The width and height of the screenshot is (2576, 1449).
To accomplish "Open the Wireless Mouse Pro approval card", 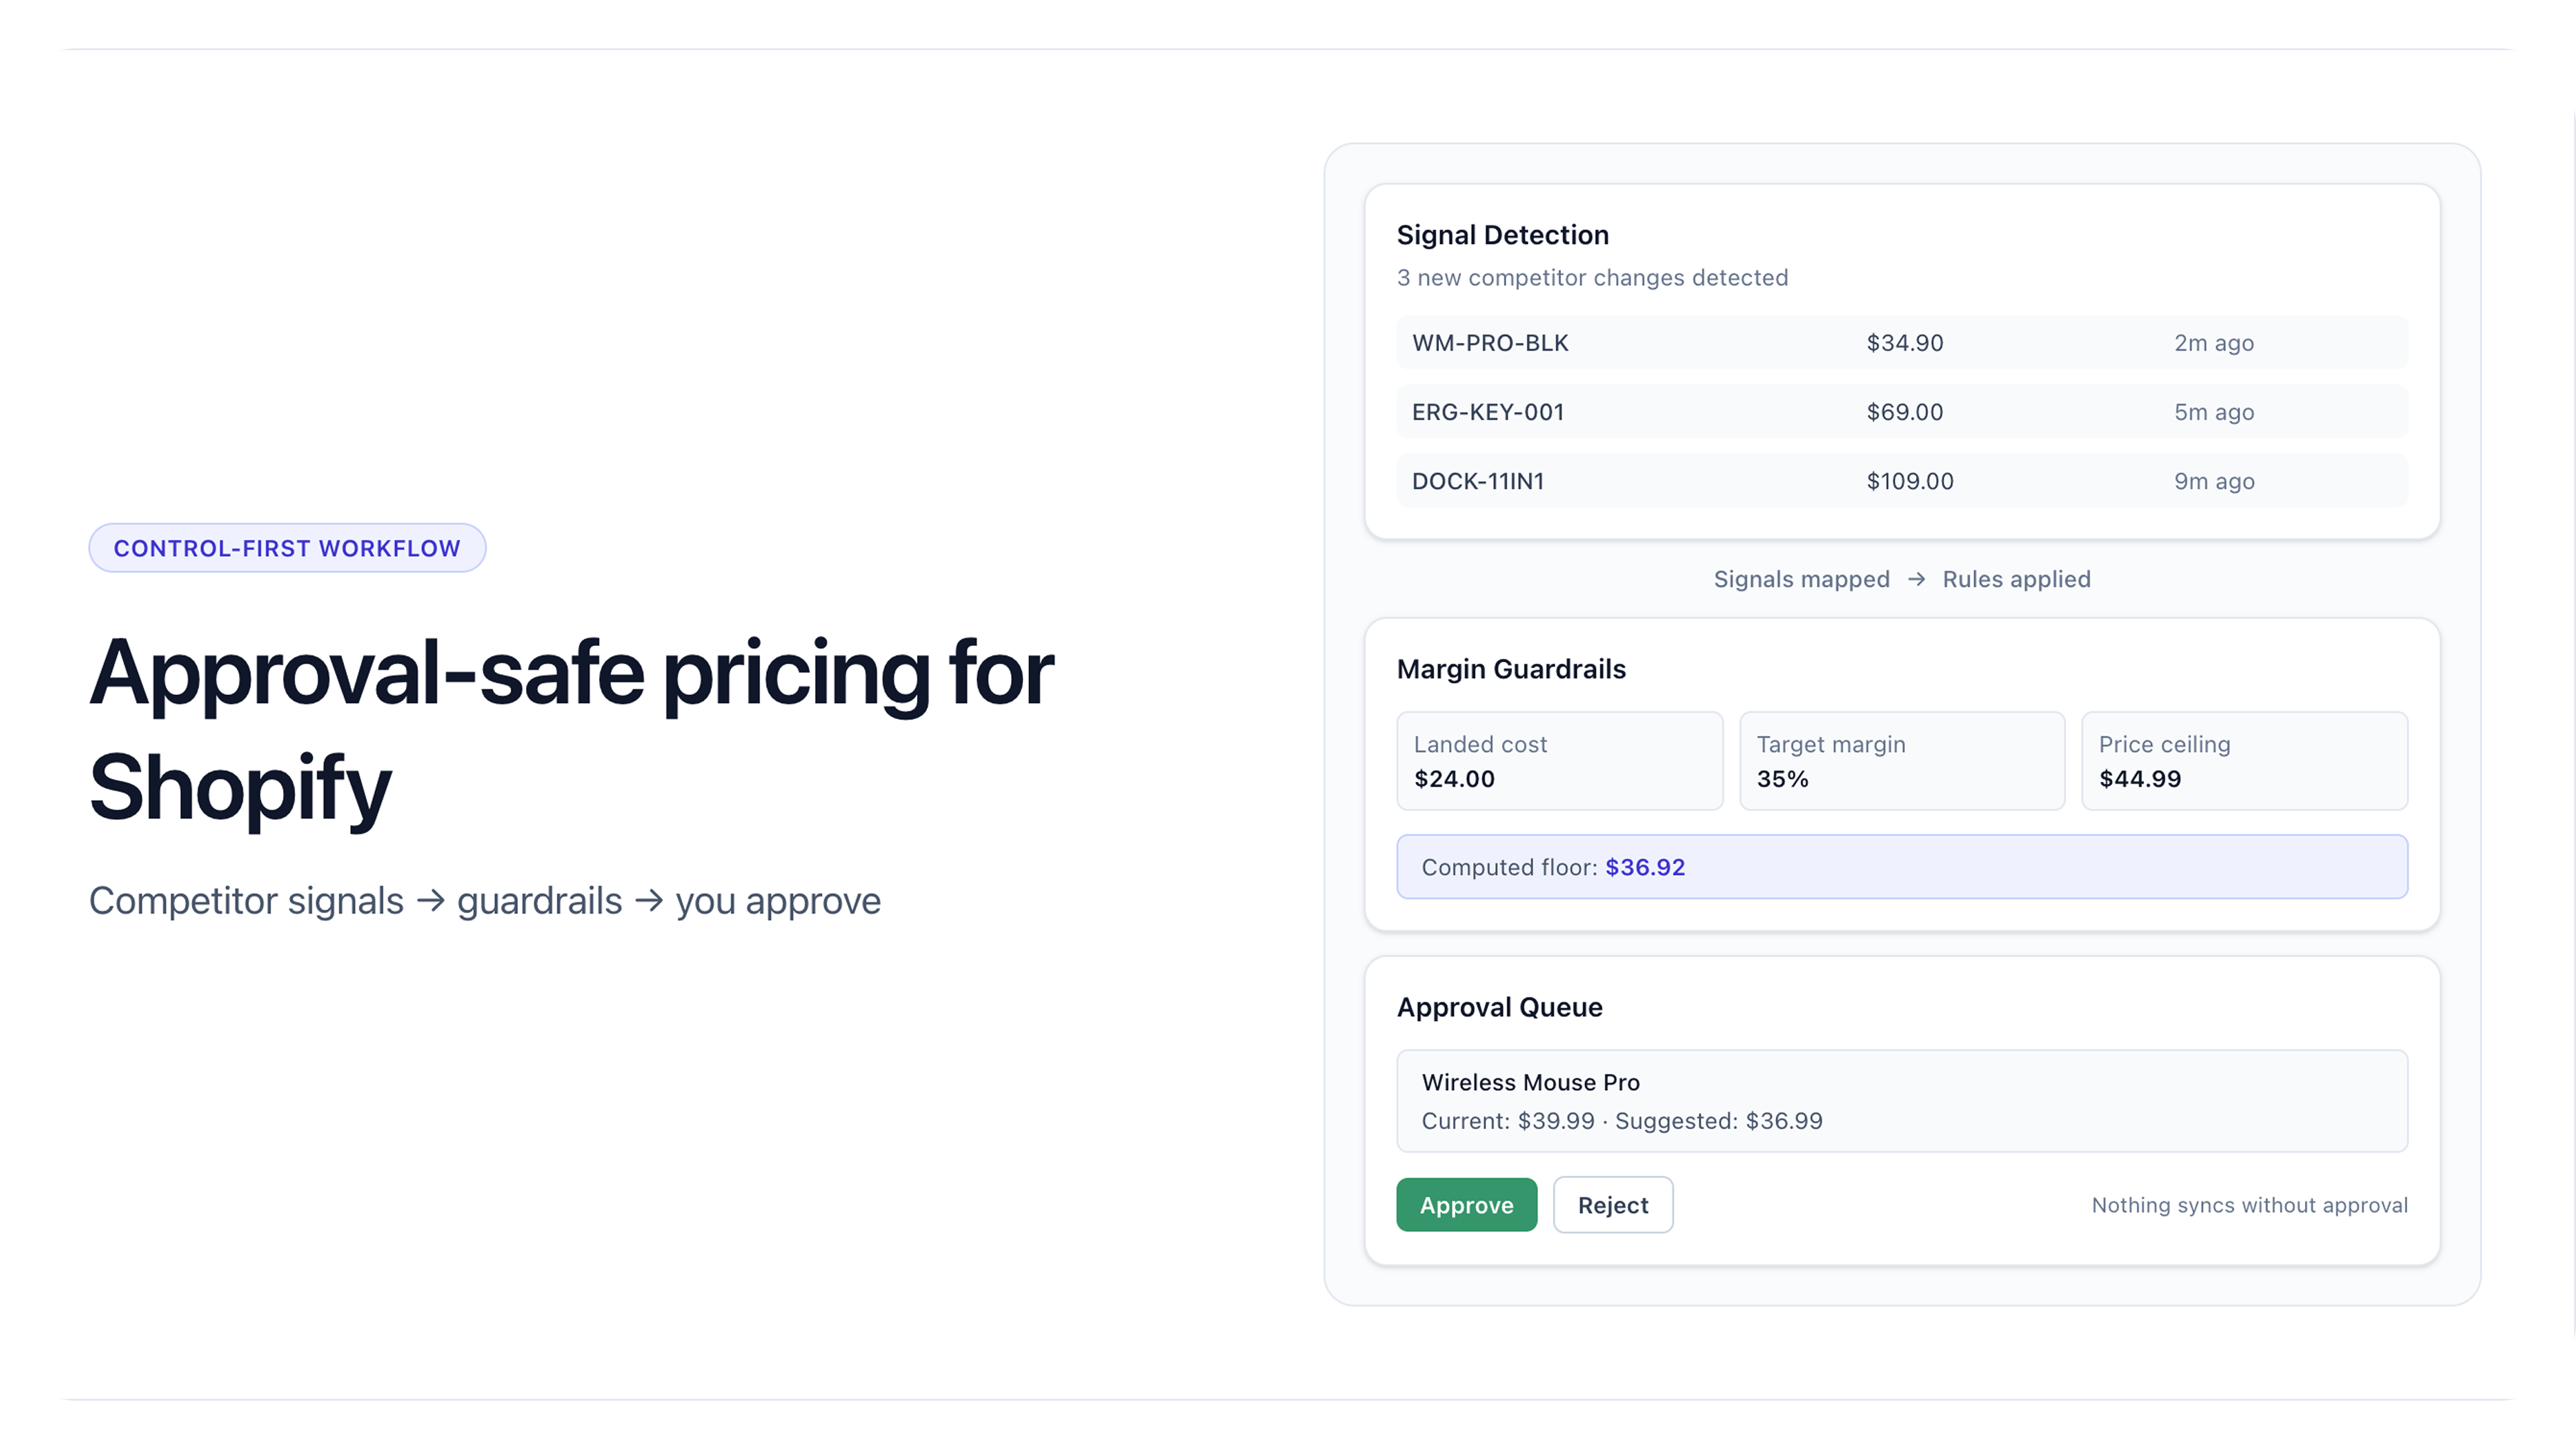I will (x=1901, y=1100).
